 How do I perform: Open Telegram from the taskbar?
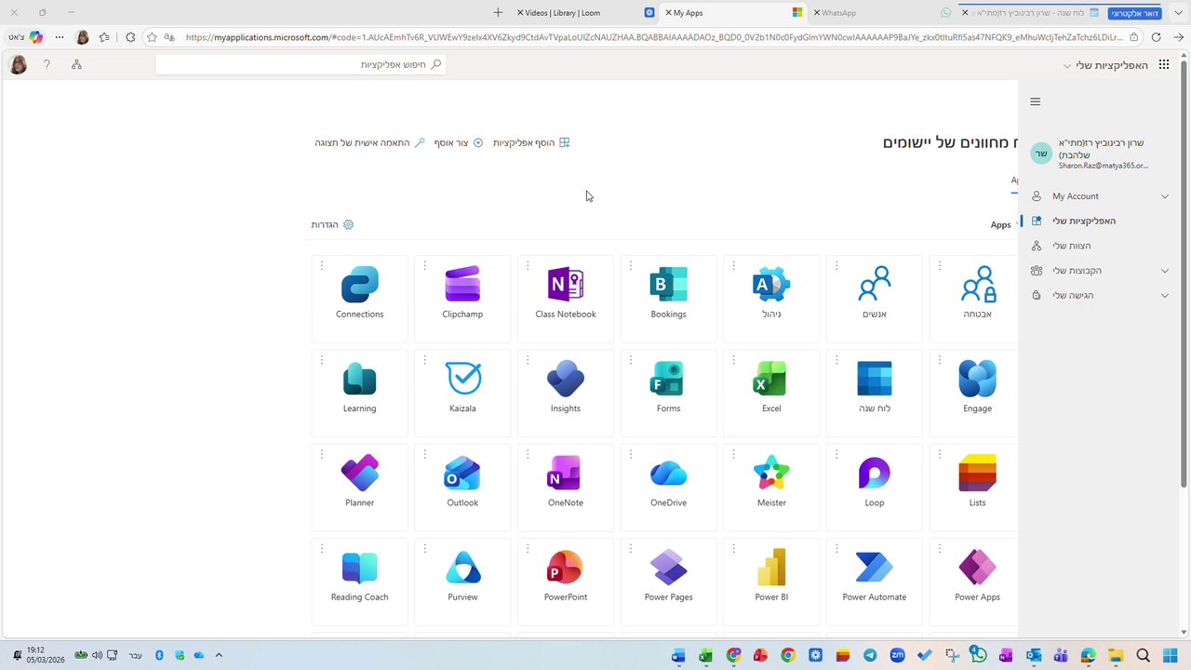click(870, 655)
